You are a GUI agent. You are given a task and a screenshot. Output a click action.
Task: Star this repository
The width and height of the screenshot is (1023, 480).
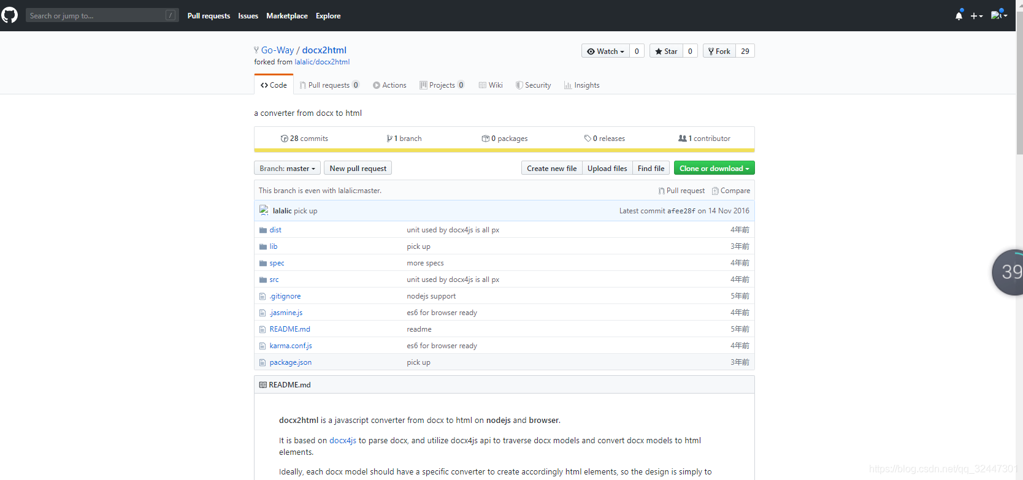(666, 51)
